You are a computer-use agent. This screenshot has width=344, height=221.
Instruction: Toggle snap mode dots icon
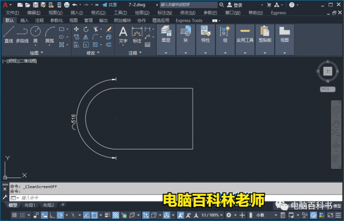click(22, 215)
